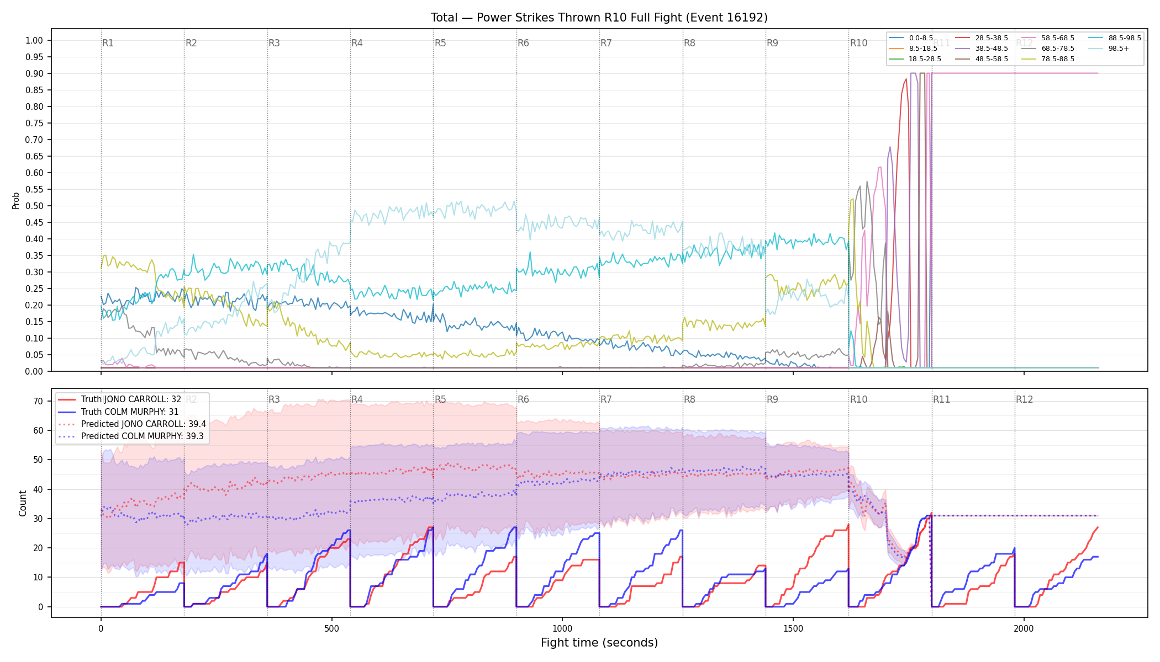
Task: Click the R7 round marker in top chart
Action: 606,43
